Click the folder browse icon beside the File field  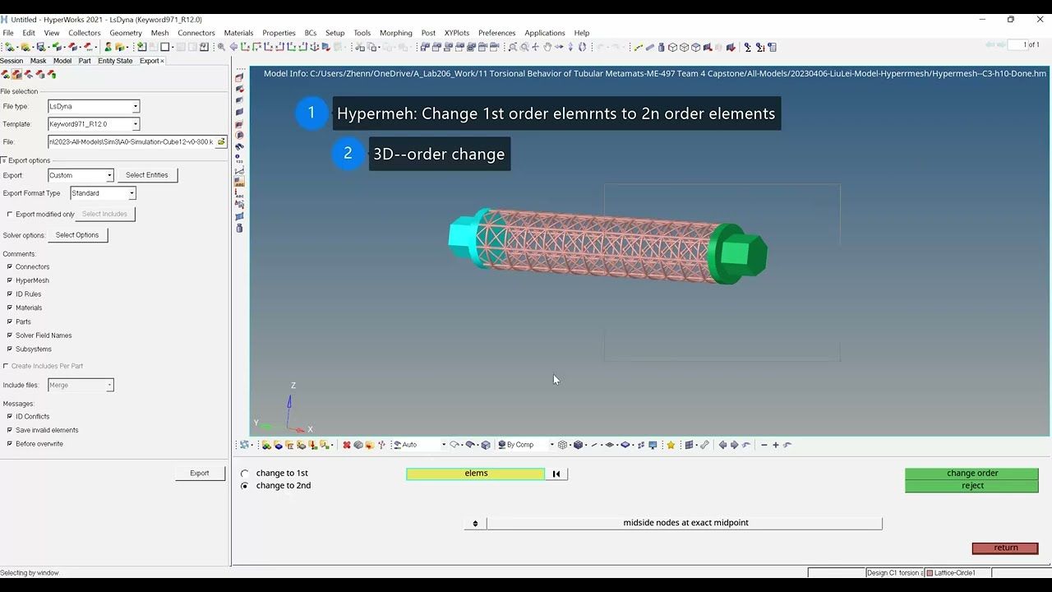click(221, 142)
